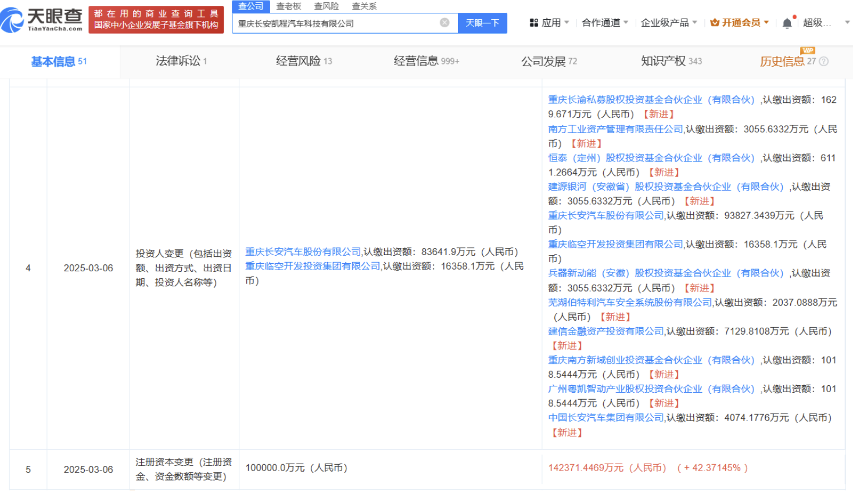This screenshot has height=495, width=853.
Task: Open the notification bell
Action: click(x=787, y=23)
